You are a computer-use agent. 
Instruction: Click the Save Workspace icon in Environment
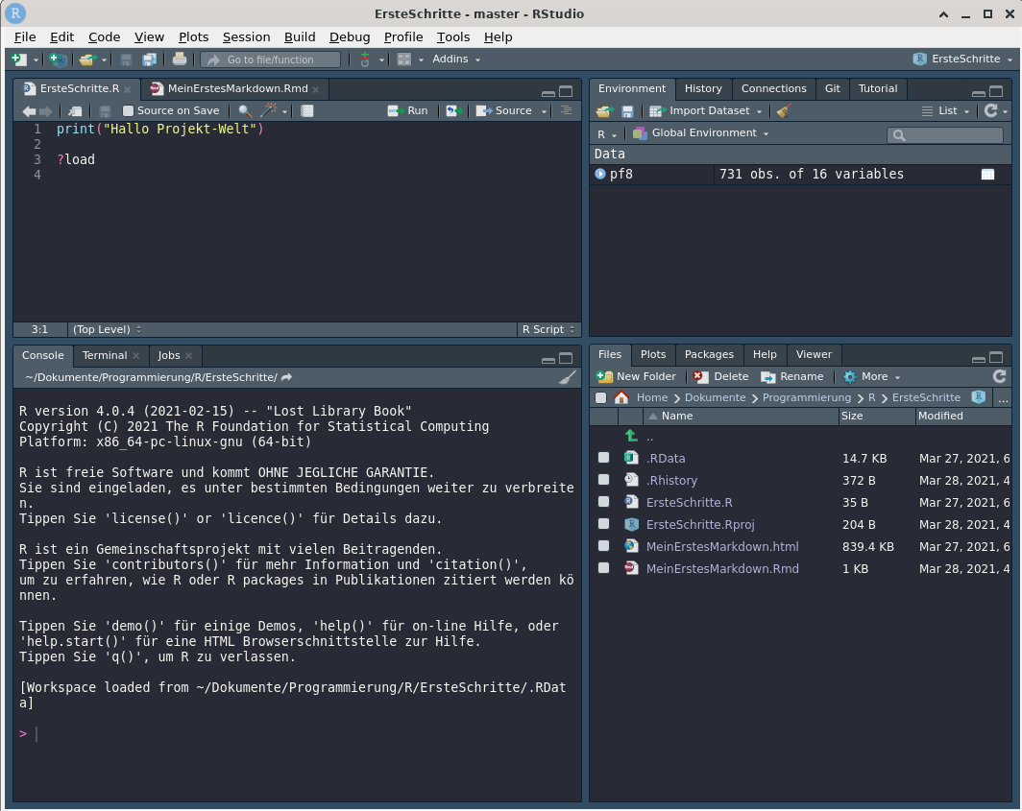[x=627, y=111]
